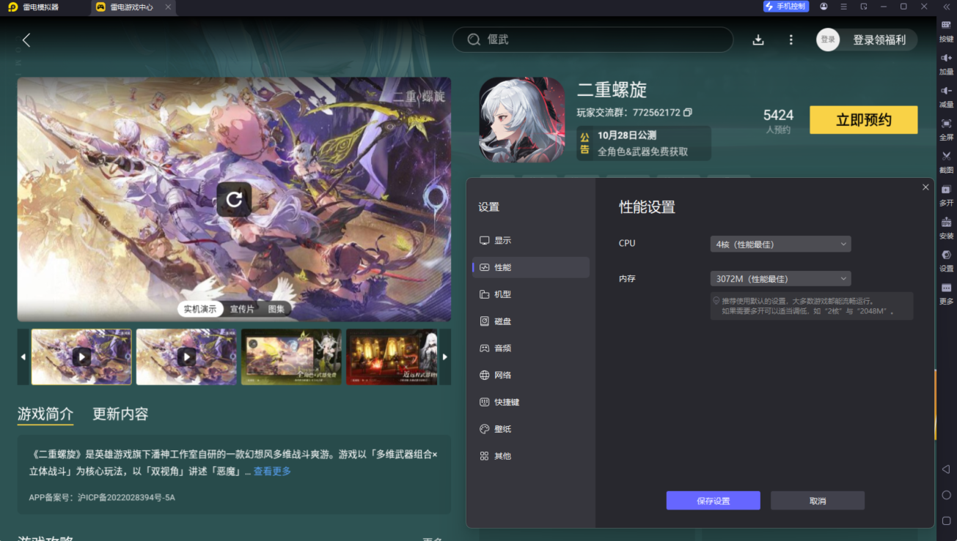Reload the video with the refresh icon

[234, 199]
